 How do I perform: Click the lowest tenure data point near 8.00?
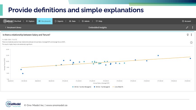coord(23,74)
